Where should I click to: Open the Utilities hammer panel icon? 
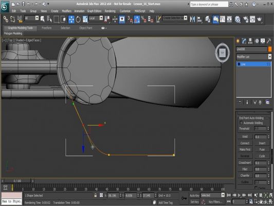269,41
